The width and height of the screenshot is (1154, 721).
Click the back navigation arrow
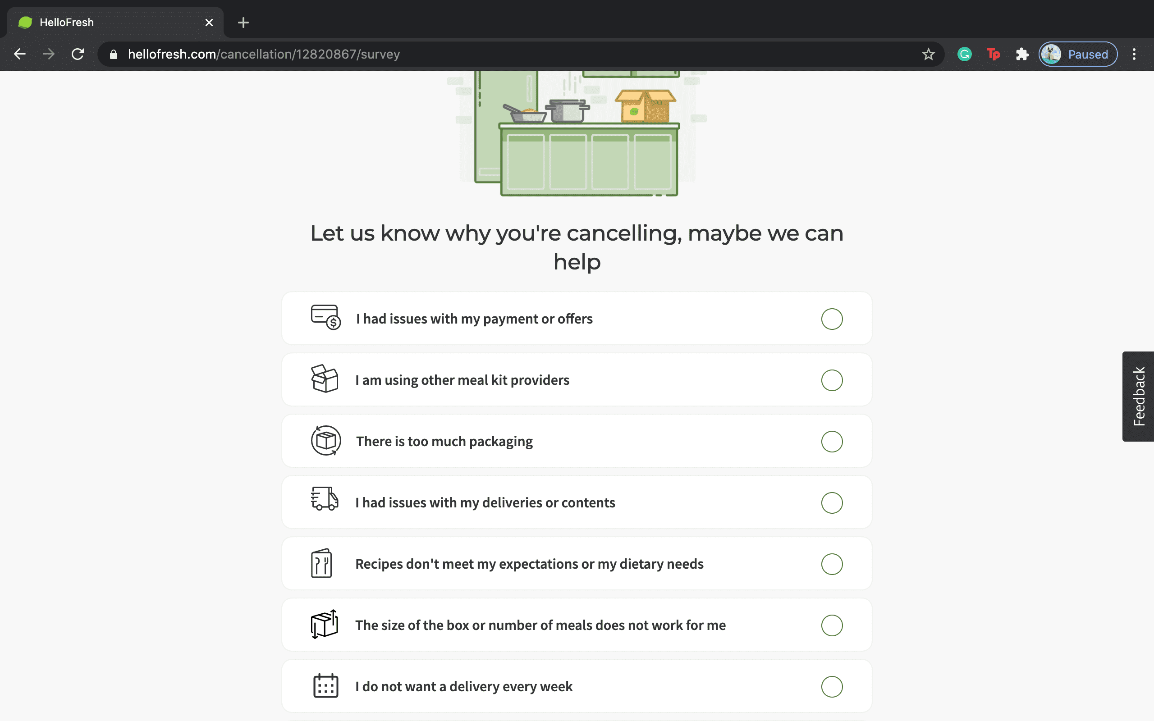tap(19, 54)
